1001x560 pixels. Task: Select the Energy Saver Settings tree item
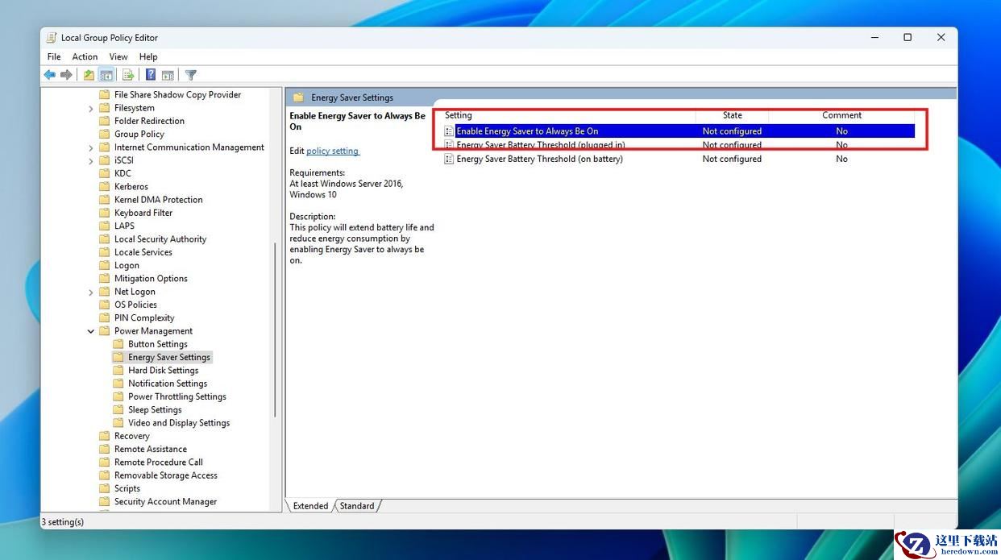169,357
